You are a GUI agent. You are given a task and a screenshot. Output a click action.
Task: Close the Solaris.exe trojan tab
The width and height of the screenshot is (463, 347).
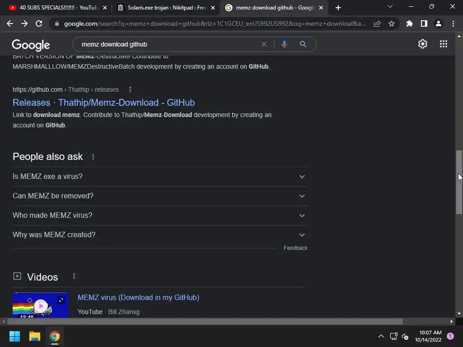213,8
